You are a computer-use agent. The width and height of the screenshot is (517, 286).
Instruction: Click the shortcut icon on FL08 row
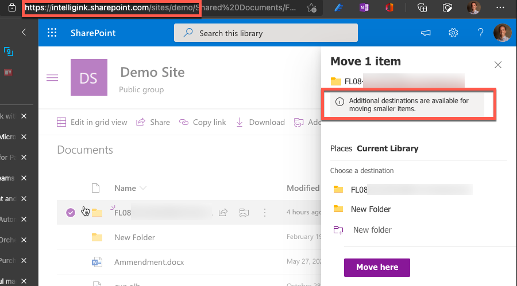[244, 213]
